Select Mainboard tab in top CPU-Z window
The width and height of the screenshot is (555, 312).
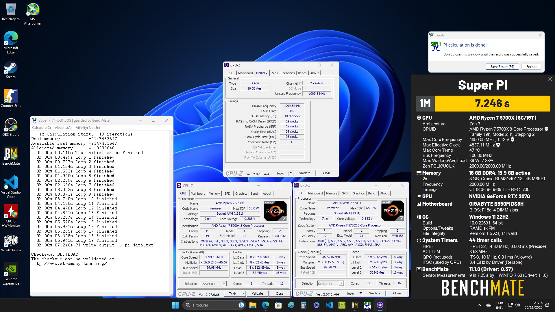coord(245,73)
